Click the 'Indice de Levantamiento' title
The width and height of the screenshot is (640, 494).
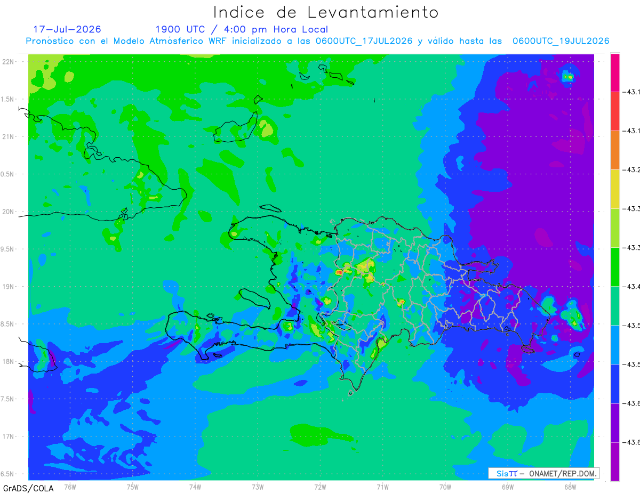(326, 12)
